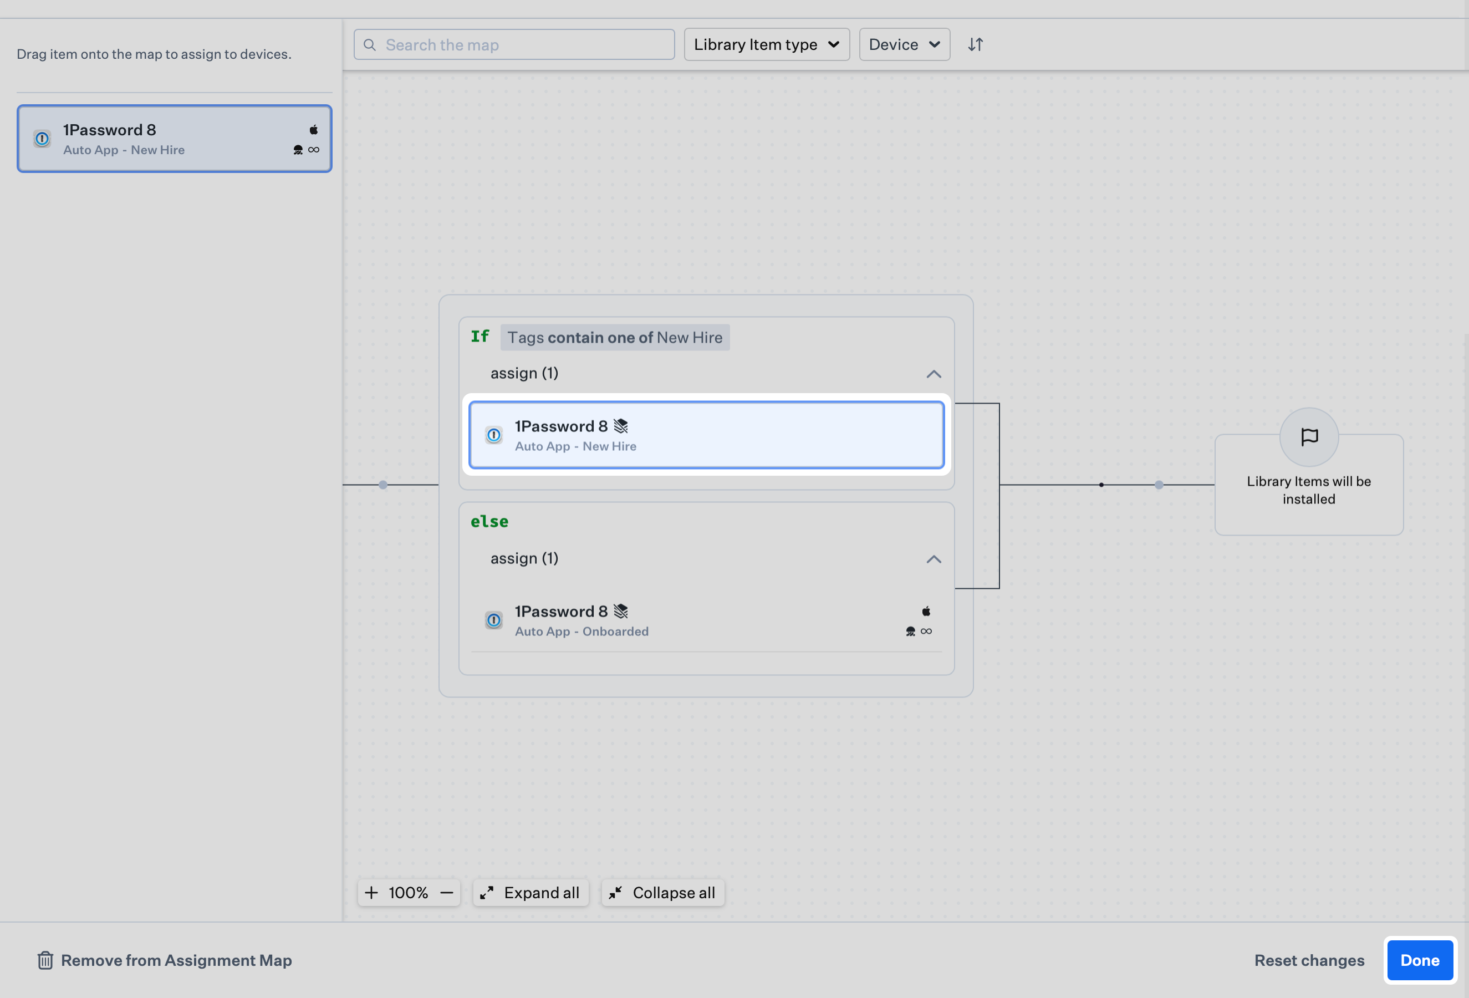
Task: Zoom in with the plus icon
Action: [x=371, y=893]
